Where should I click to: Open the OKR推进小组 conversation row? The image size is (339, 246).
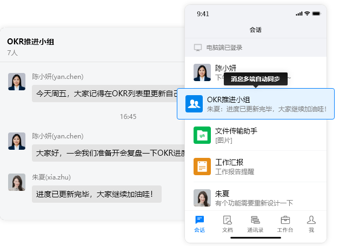(x=256, y=104)
